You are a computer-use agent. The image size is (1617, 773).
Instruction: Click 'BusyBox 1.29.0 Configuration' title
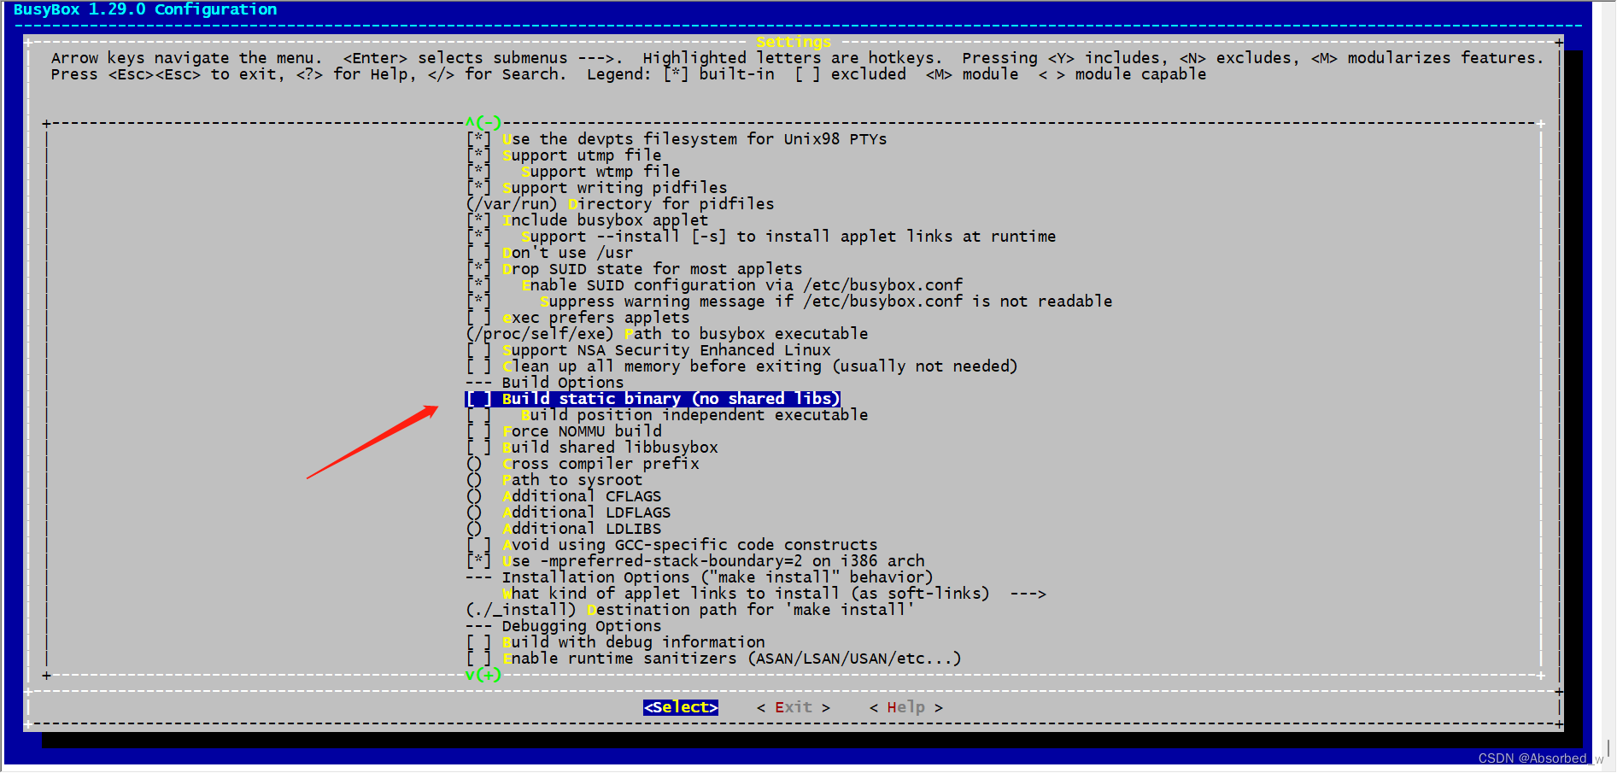pos(145,9)
